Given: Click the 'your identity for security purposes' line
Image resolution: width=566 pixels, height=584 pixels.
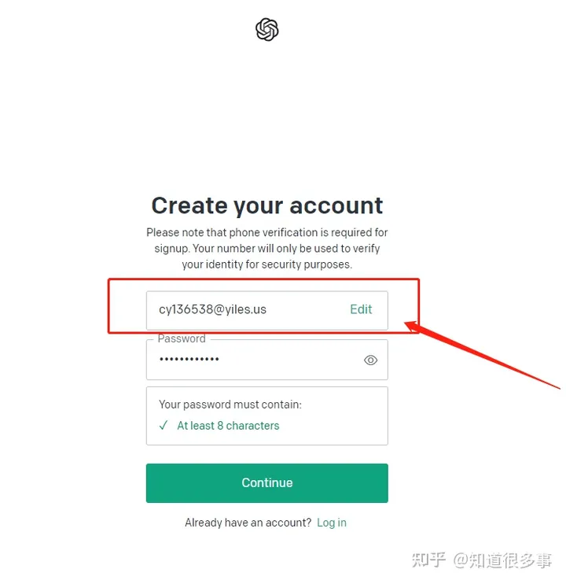Looking at the screenshot, I should coord(267,264).
